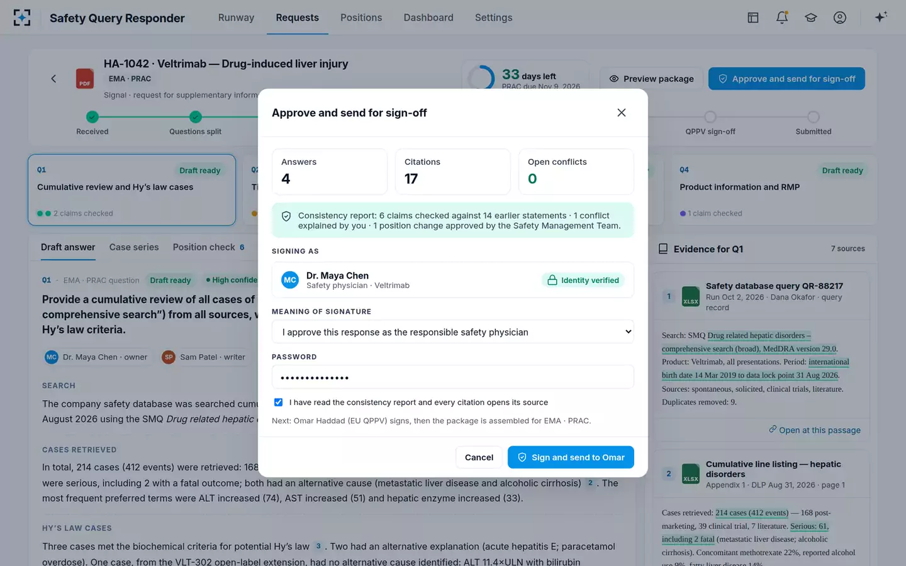Click Cancel in the sign-off dialog
This screenshot has width=906, height=566.
coord(479,457)
